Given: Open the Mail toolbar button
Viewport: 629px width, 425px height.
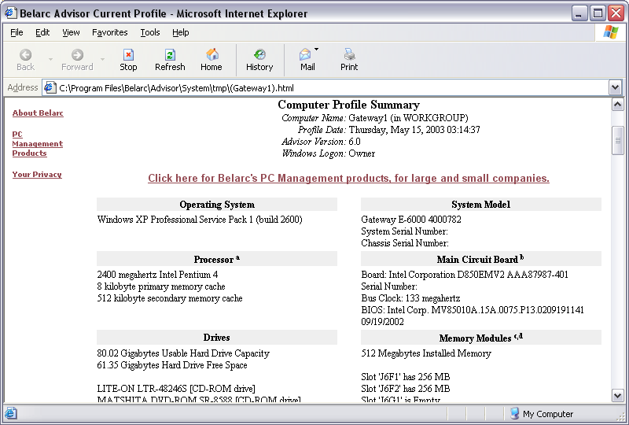Looking at the screenshot, I should click(x=307, y=60).
